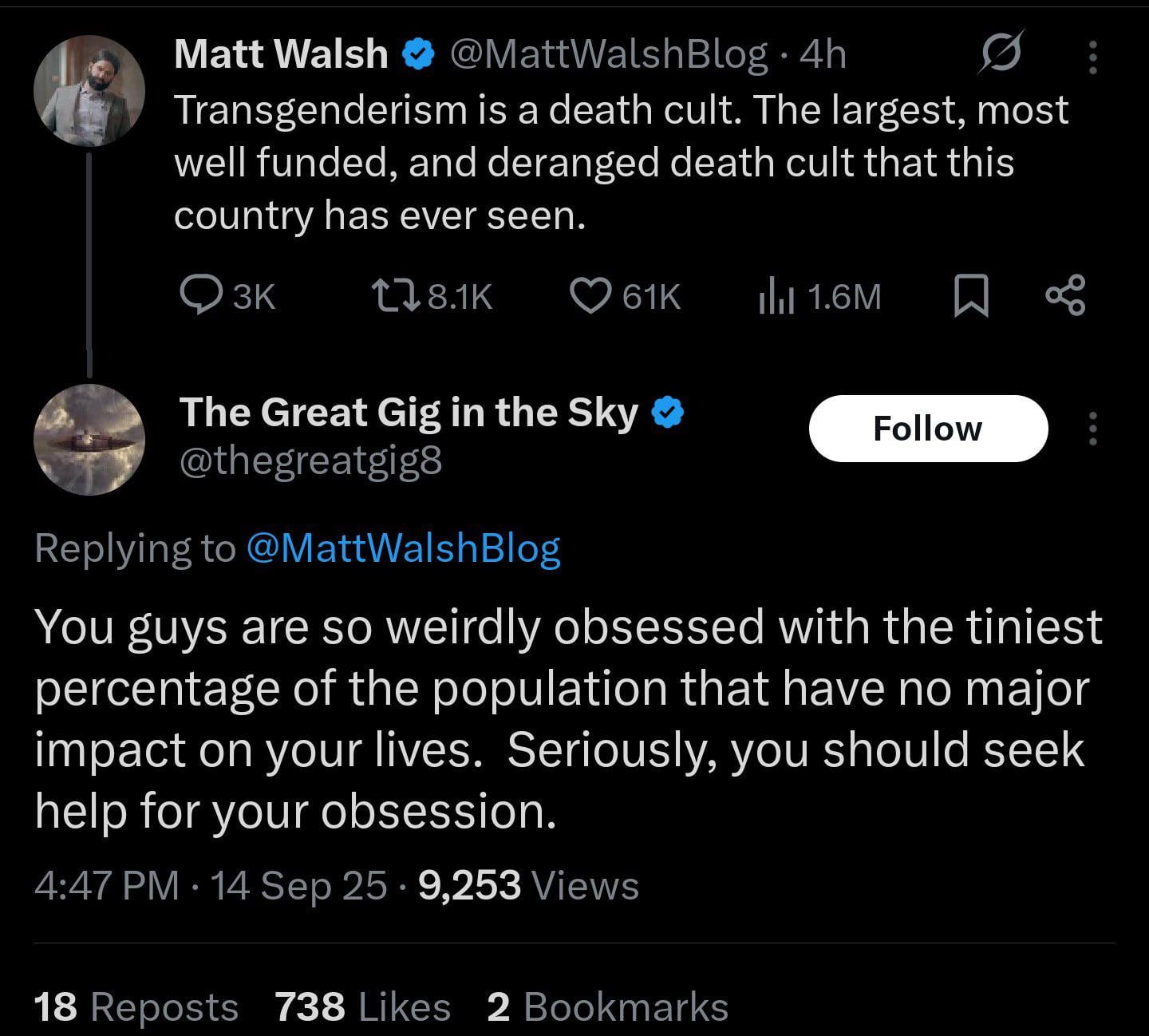This screenshot has width=1149, height=1036.
Task: Open the @MattWalshBlog mention link in reply
Action: (404, 548)
